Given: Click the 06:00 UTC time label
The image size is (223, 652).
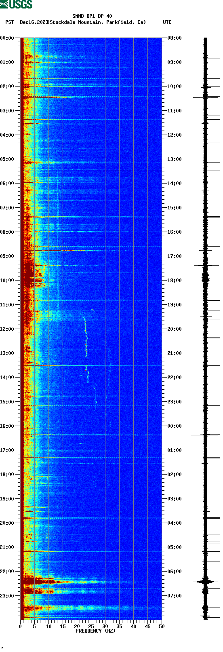Looking at the screenshot, I should [x=175, y=572].
